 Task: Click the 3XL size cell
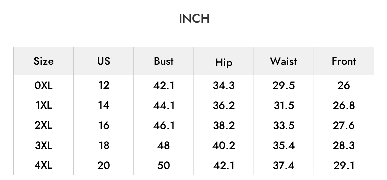[43, 145]
